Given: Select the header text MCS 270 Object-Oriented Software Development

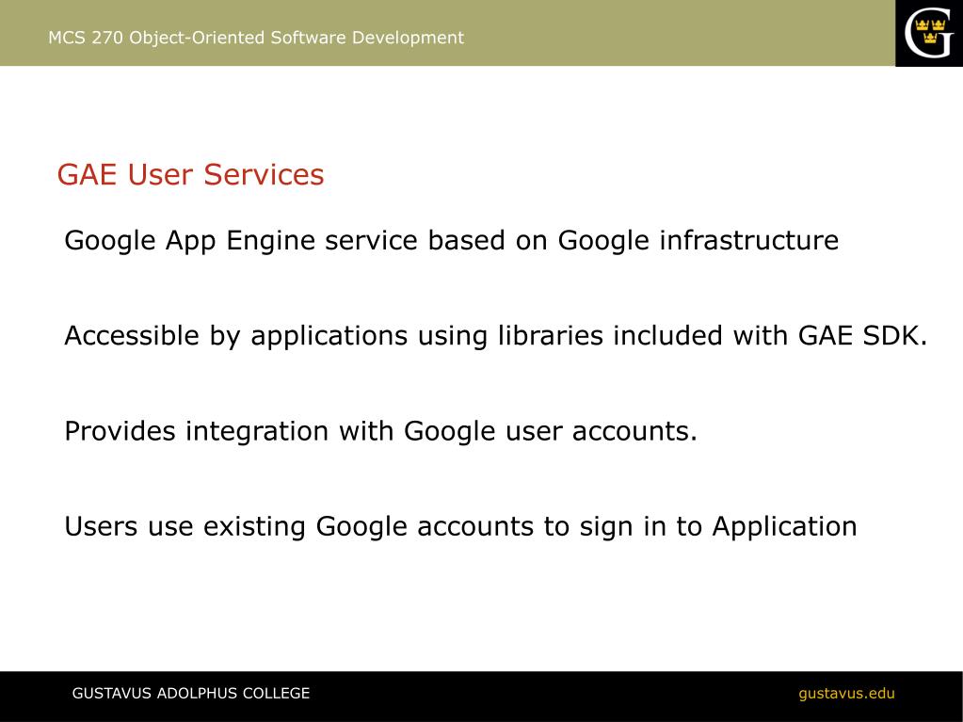Looking at the screenshot, I should pos(255,38).
